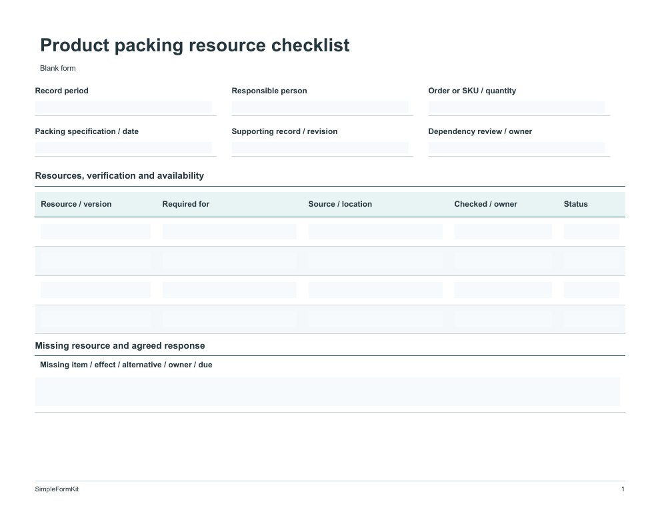Click the "Required for" column header
This screenshot has height=510, width=660.
185,204
